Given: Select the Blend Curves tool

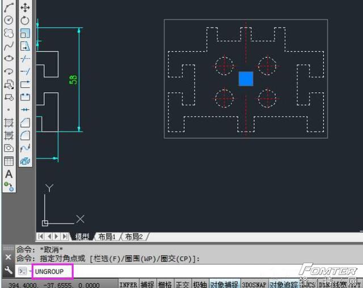Looking at the screenshot, I should [x=25, y=148].
